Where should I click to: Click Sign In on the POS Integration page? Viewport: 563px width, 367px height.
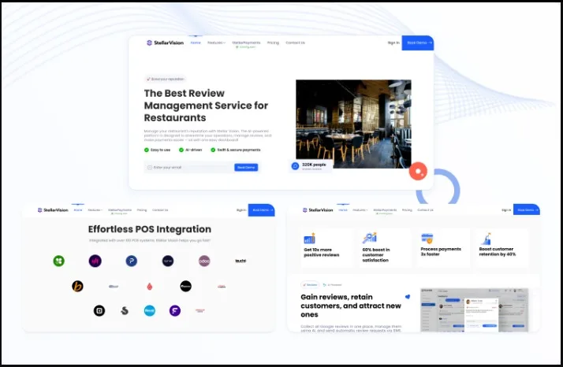click(241, 209)
